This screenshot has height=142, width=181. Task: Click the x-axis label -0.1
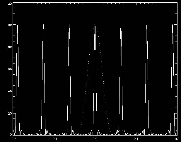(x=54, y=139)
